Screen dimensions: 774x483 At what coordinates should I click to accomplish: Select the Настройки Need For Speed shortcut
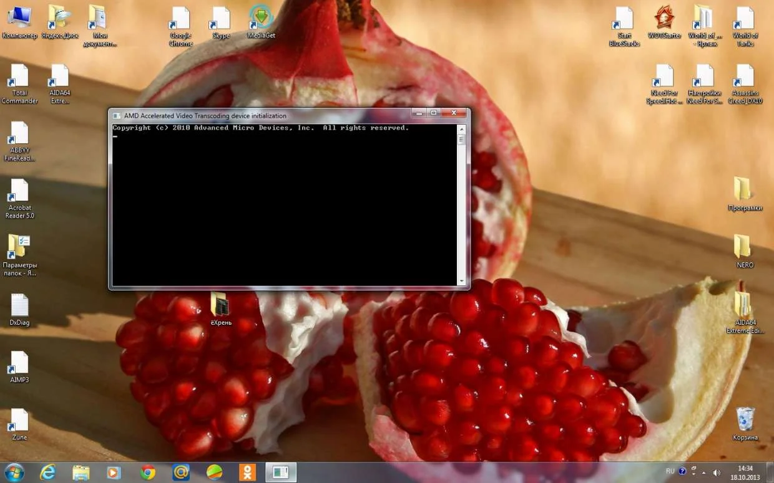(705, 84)
